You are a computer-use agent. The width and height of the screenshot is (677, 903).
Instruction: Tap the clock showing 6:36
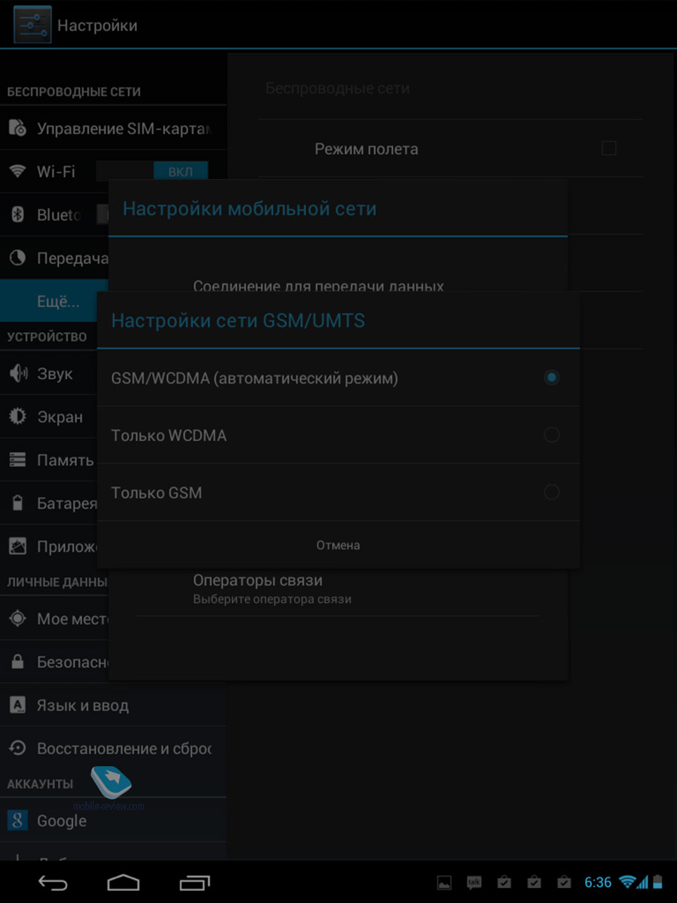click(x=598, y=882)
